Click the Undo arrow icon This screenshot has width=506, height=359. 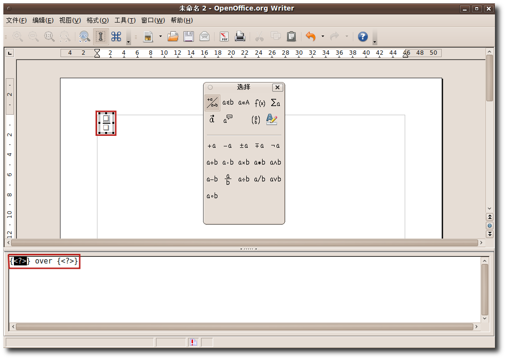click(x=311, y=36)
